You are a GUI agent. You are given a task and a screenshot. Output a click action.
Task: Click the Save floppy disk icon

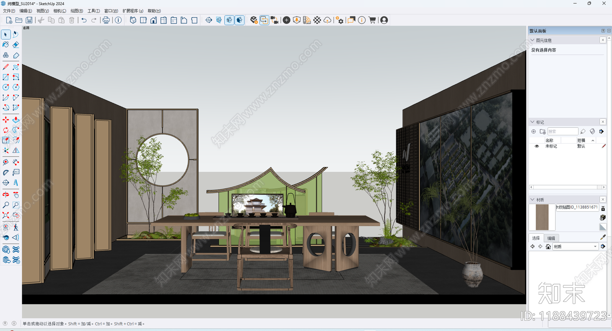(x=29, y=20)
